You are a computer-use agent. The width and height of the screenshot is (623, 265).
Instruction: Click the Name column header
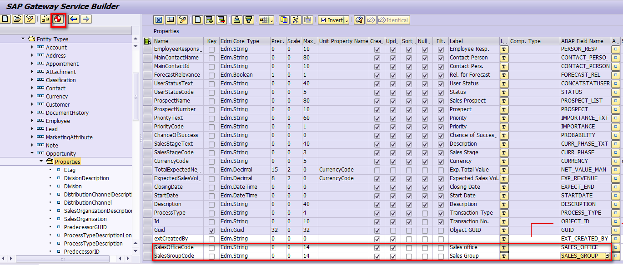[178, 41]
